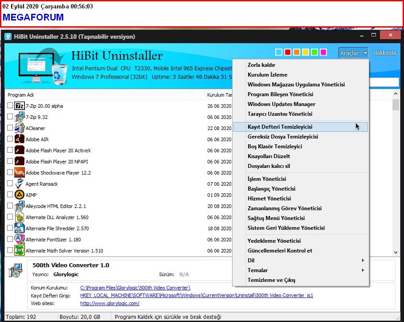Click the Alternate FontSizer icon
404x322 pixels.
pyautogui.click(x=19, y=240)
